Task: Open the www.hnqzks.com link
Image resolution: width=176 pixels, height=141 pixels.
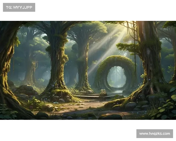Action: coord(155,134)
